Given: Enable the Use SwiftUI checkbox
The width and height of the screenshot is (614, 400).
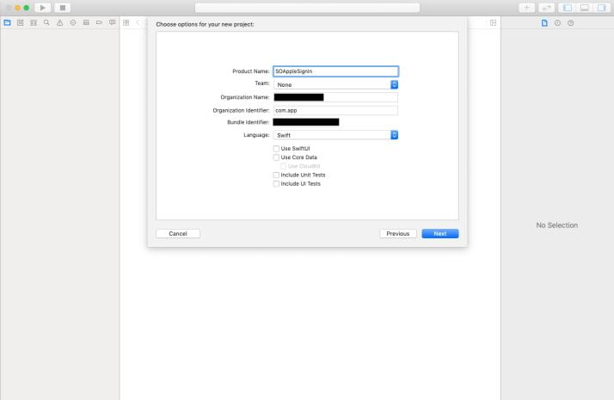Looking at the screenshot, I should coord(276,149).
